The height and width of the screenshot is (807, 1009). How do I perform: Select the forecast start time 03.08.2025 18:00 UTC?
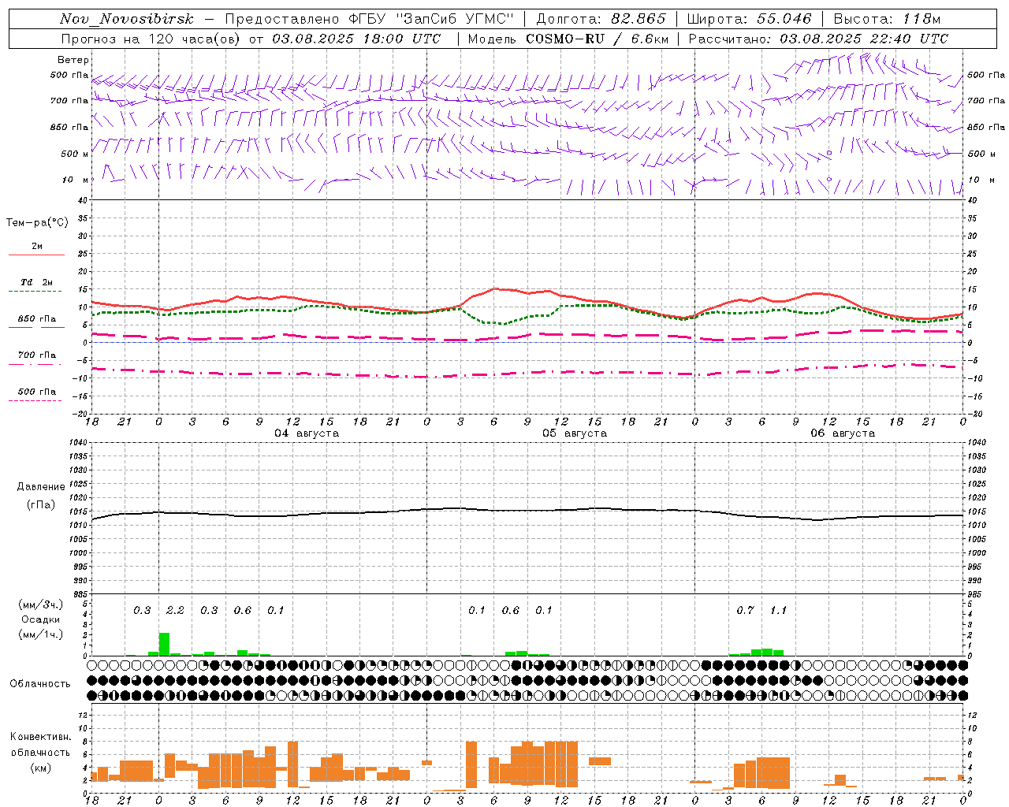tap(356, 39)
